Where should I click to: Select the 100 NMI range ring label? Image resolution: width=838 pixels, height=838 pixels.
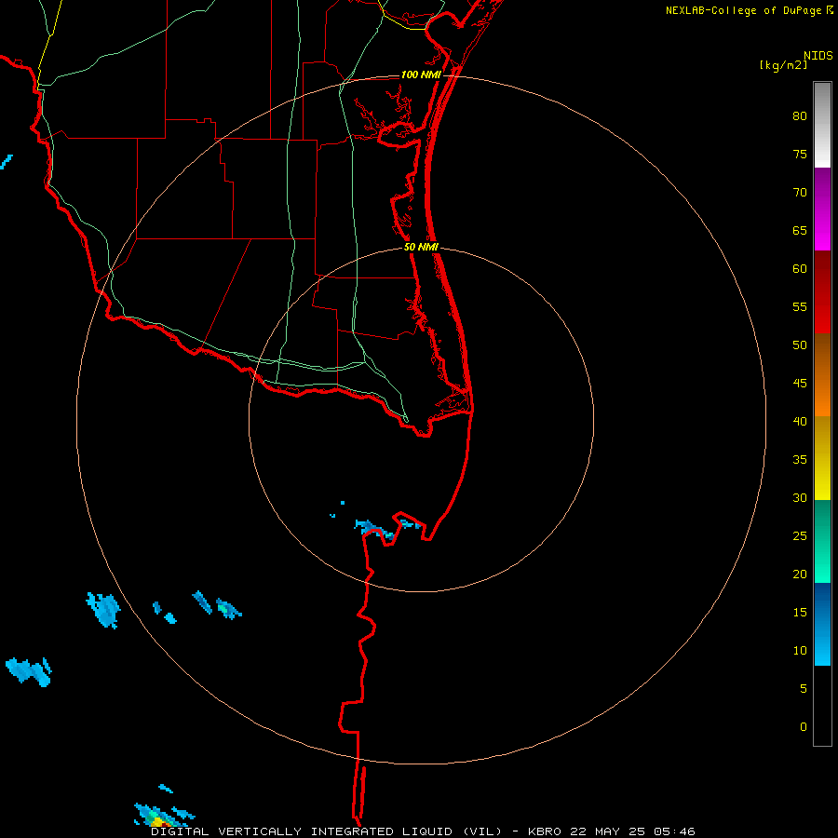(421, 74)
